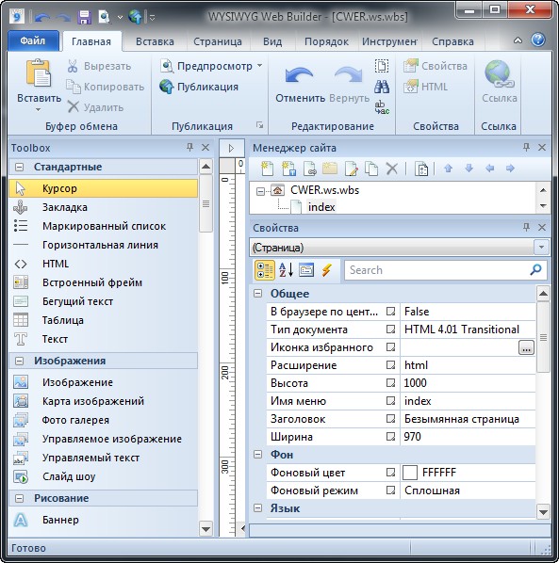Open the (Страница) object dropdown
Viewport: 559px width, 563px height.
(x=541, y=248)
